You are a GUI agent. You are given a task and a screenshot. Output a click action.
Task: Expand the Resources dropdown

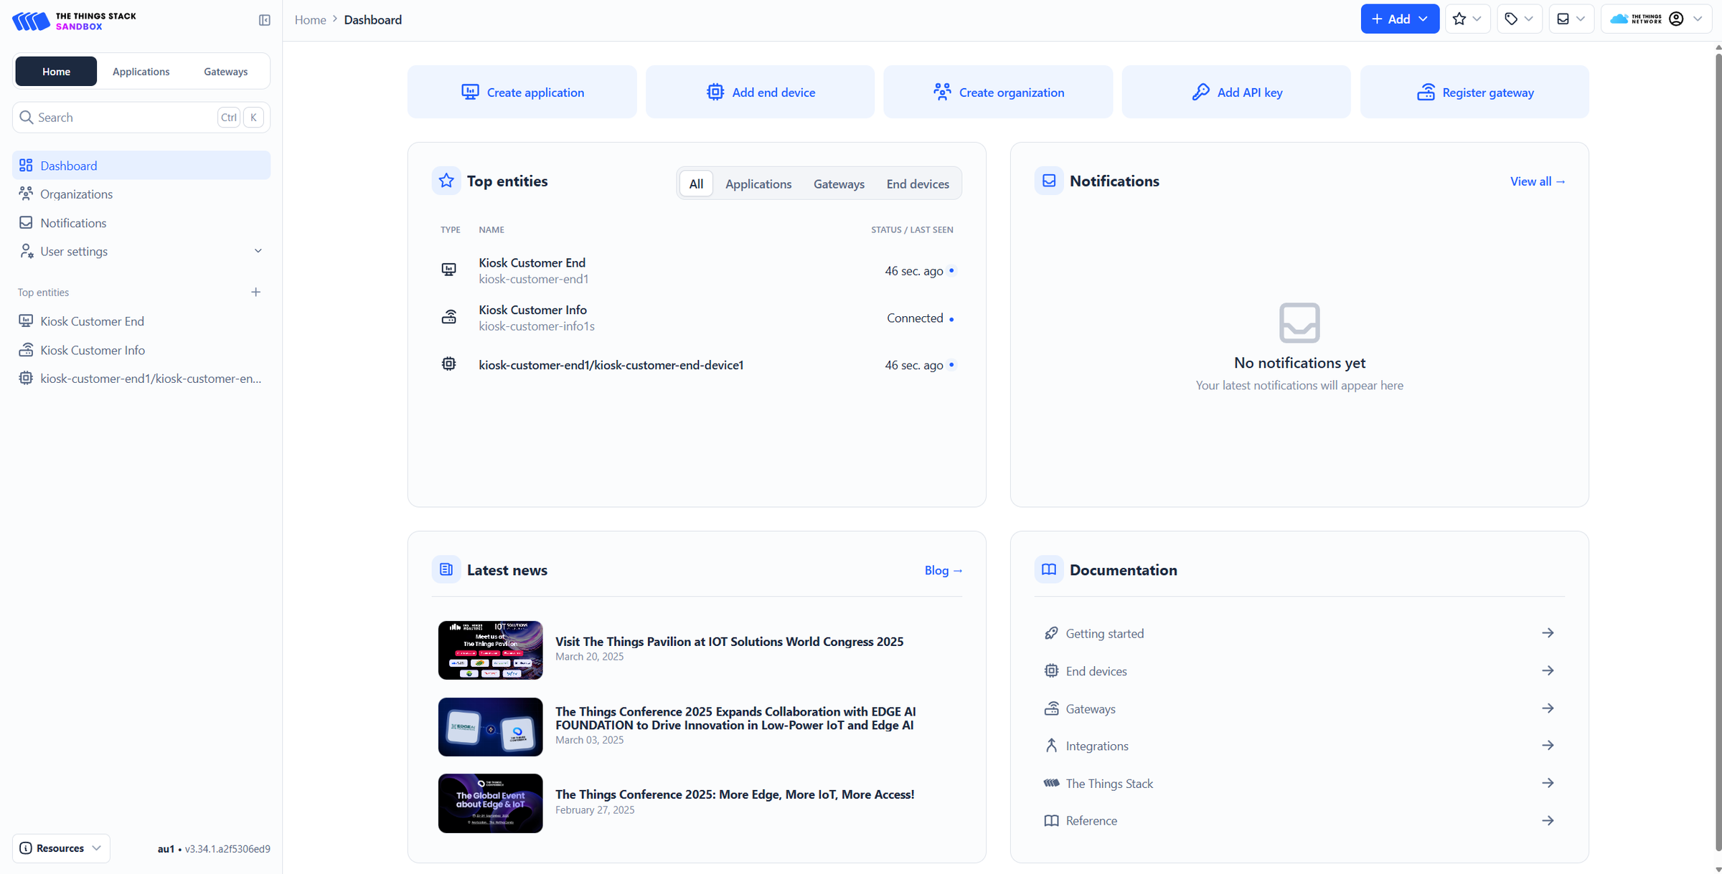tap(61, 848)
